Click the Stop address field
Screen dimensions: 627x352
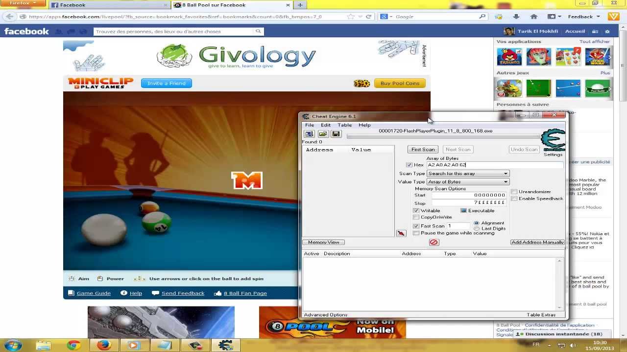[x=469, y=203]
